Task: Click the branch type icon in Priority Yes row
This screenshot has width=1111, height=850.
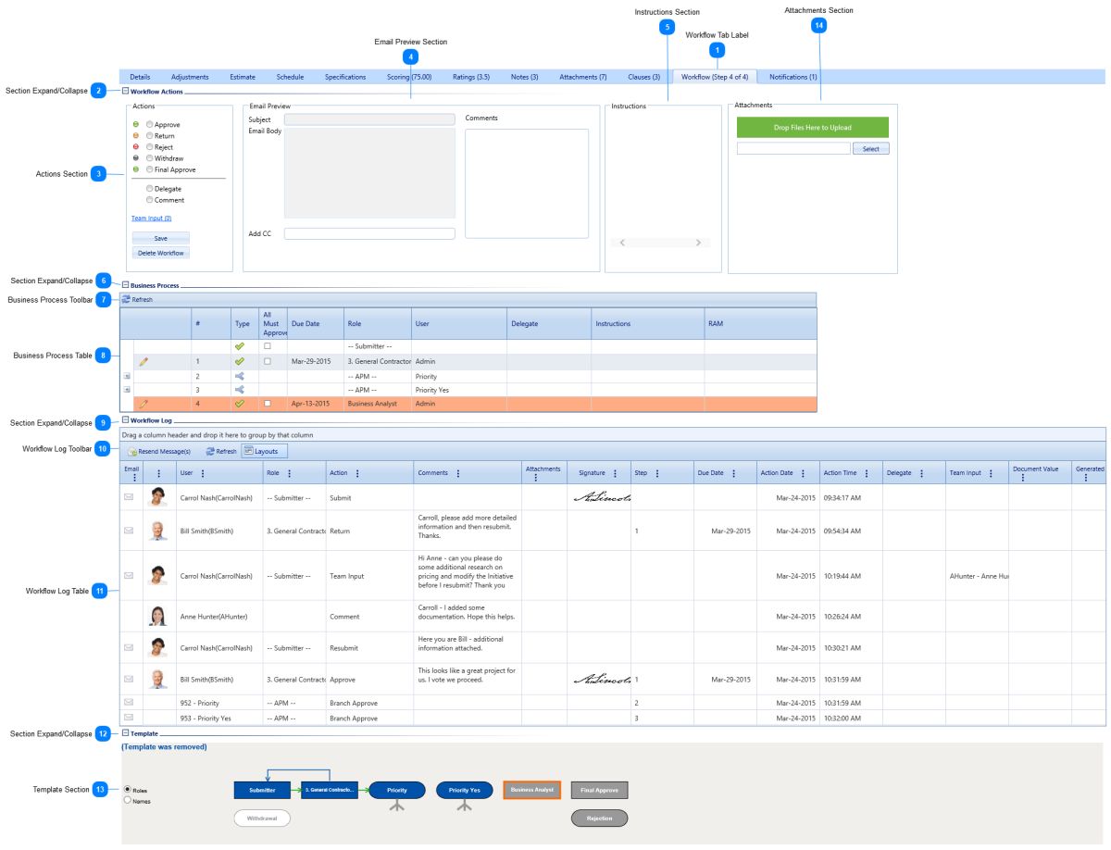Action: pos(240,390)
